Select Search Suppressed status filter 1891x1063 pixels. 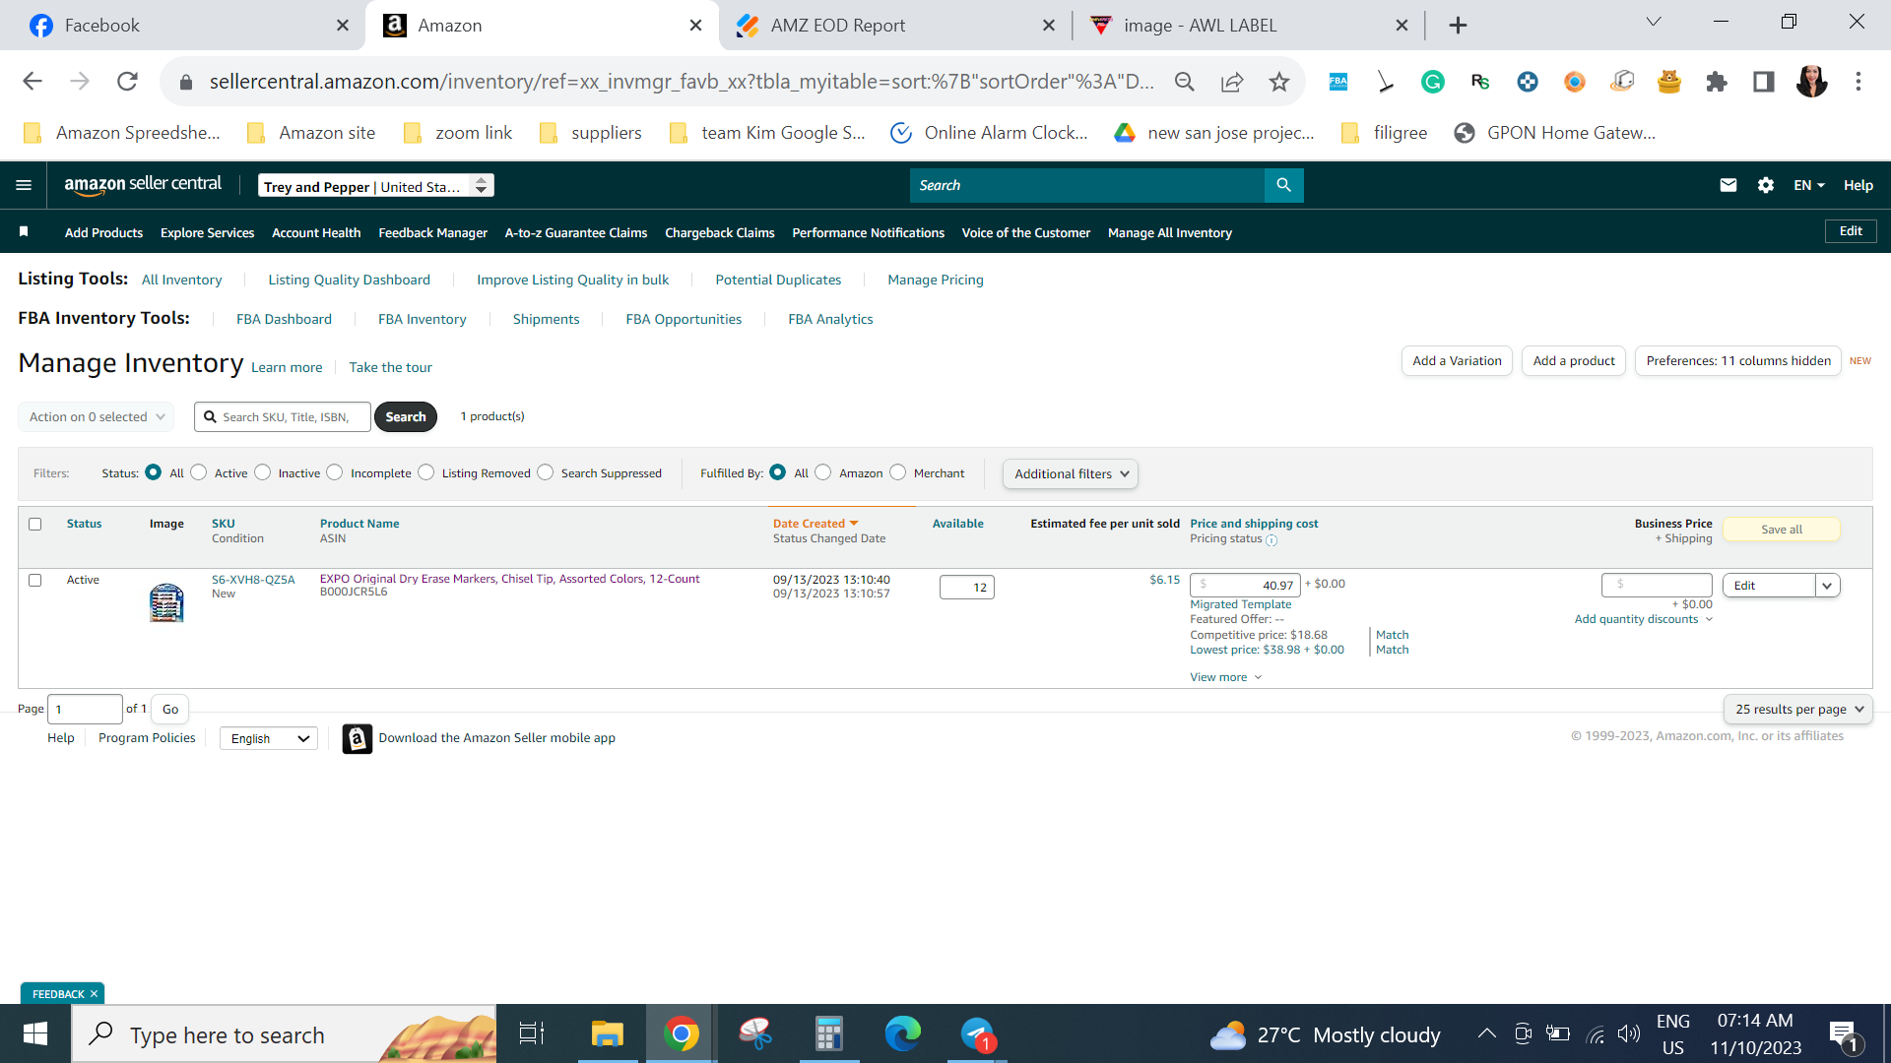pyautogui.click(x=545, y=472)
